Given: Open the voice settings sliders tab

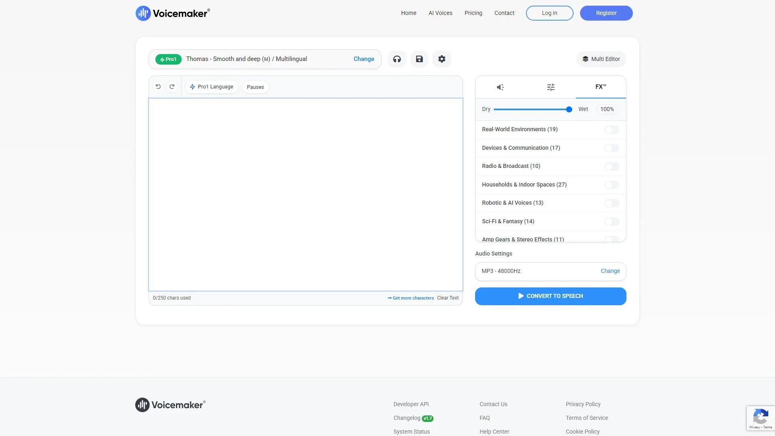Looking at the screenshot, I should (x=551, y=87).
